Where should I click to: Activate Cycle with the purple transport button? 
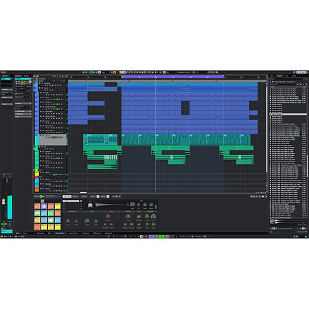(x=151, y=236)
